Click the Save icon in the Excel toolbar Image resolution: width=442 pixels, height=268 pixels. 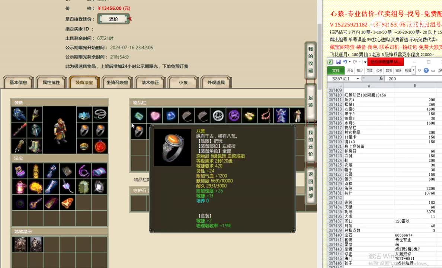point(338,62)
